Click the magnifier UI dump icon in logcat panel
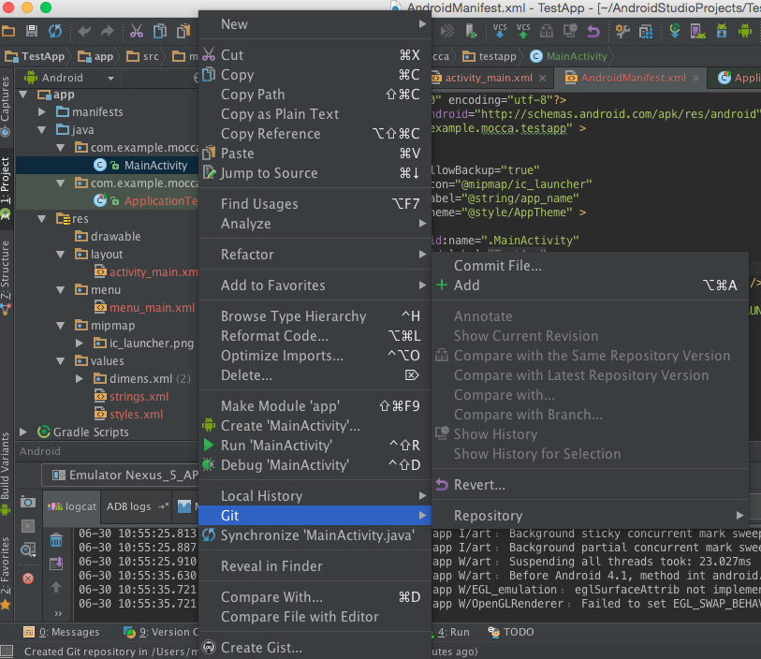The width and height of the screenshot is (761, 659). coord(28,549)
